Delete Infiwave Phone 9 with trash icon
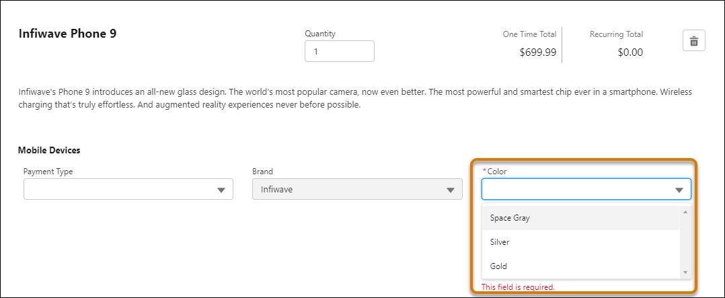Viewport: 725px width, 298px height. tap(693, 41)
